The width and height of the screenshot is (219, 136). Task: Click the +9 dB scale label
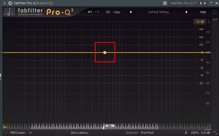tap(201, 30)
